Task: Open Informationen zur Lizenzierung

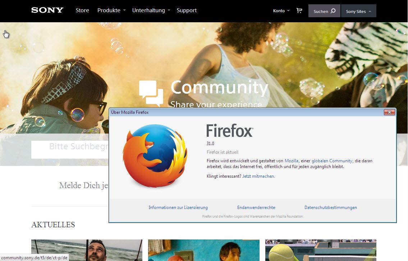Action: tap(178, 208)
